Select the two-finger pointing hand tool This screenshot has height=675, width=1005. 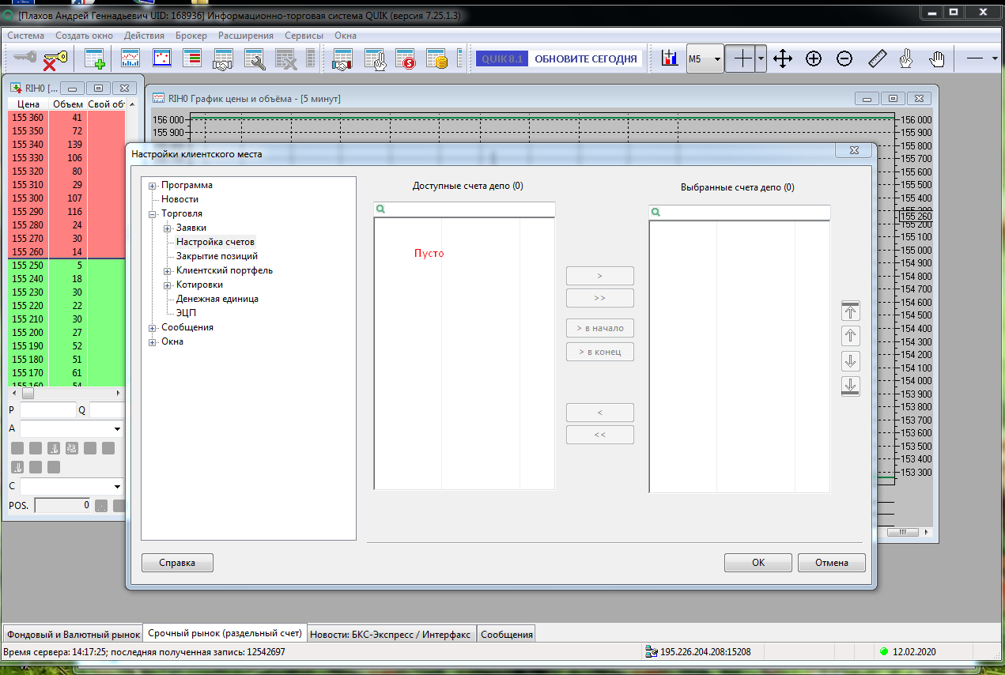(x=907, y=58)
